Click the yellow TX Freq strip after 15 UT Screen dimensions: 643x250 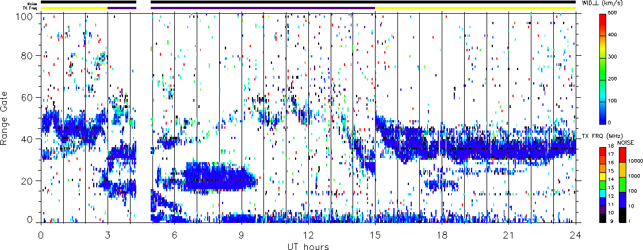474,8
